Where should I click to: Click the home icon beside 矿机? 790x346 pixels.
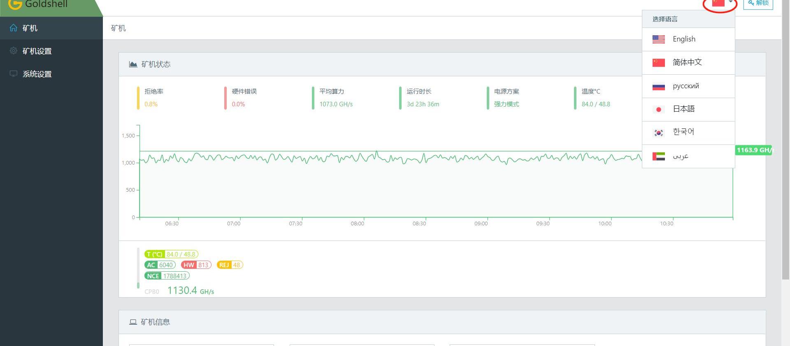tap(14, 28)
